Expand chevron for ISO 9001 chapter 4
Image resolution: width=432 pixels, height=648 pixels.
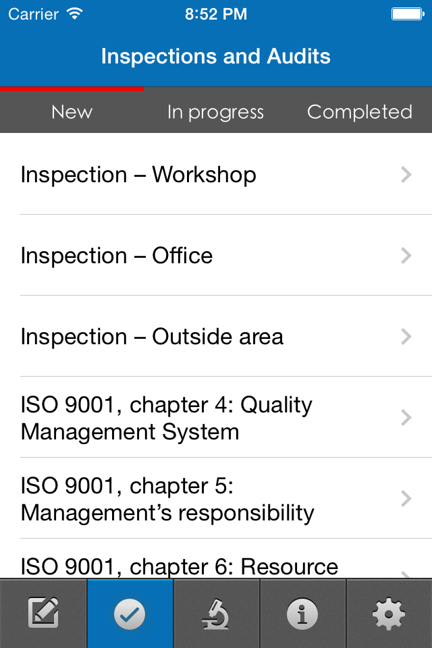coord(406,417)
